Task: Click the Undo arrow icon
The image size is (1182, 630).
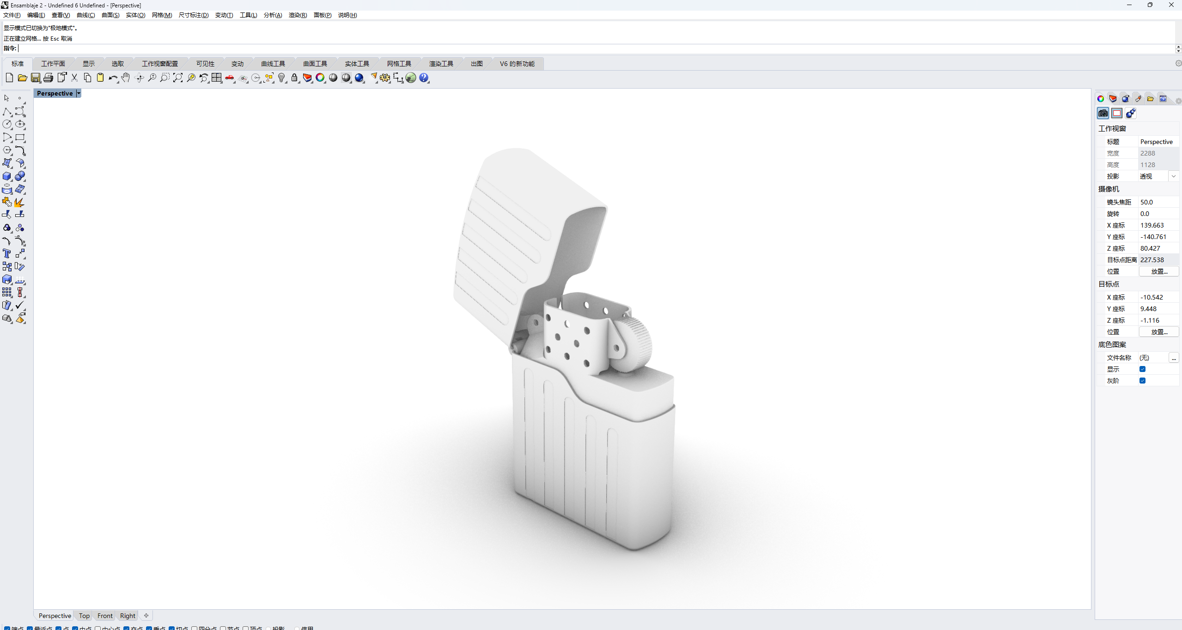Action: (113, 78)
